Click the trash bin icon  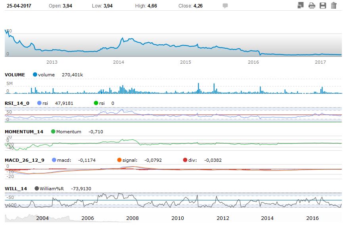[334, 6]
